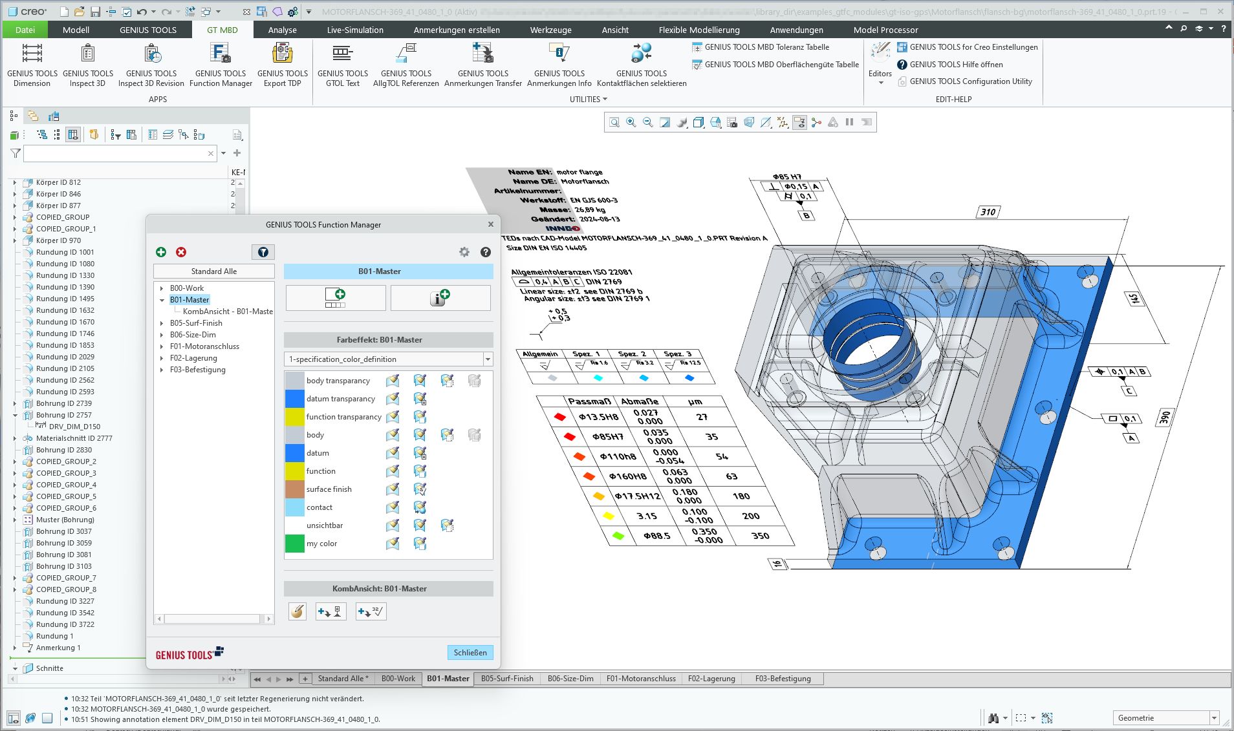
Task: Open GENIUS TOOLS Configuration Utility
Action: 964,81
